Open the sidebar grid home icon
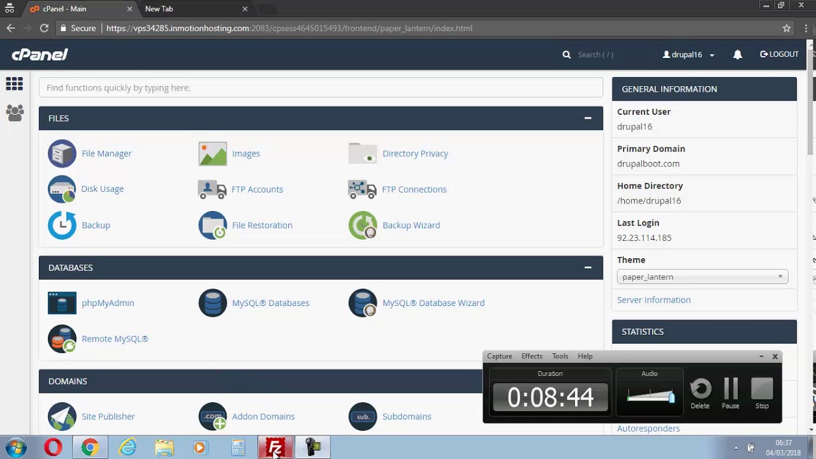Screen dimensions: 816x459 [14, 84]
